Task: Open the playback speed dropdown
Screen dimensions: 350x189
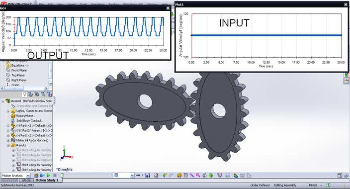Action: click(x=132, y=176)
